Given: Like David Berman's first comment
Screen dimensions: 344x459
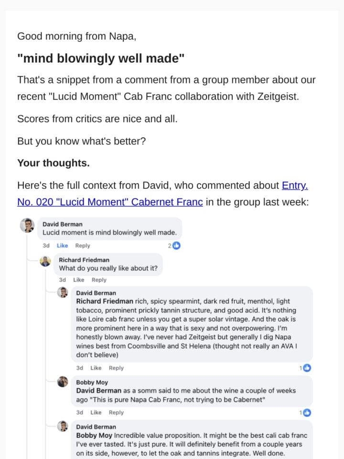Looking at the screenshot, I should click(62, 246).
